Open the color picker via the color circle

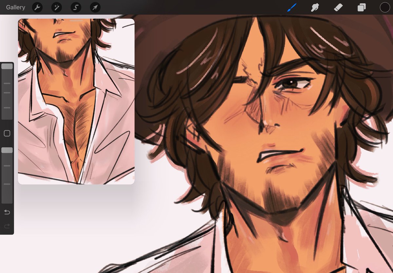(384, 7)
